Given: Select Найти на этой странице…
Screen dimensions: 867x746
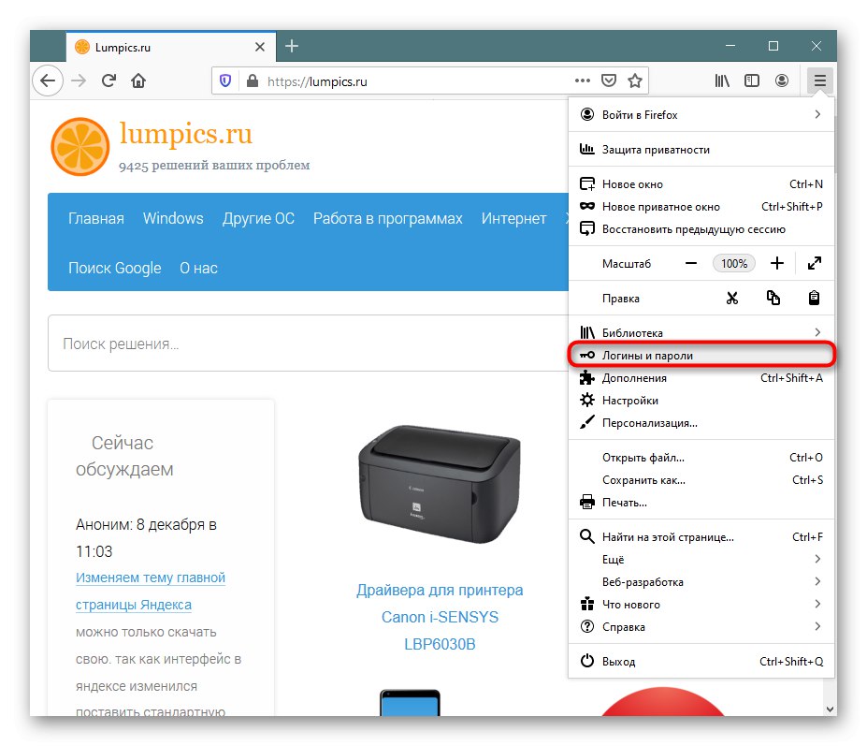Looking at the screenshot, I should click(x=701, y=537).
